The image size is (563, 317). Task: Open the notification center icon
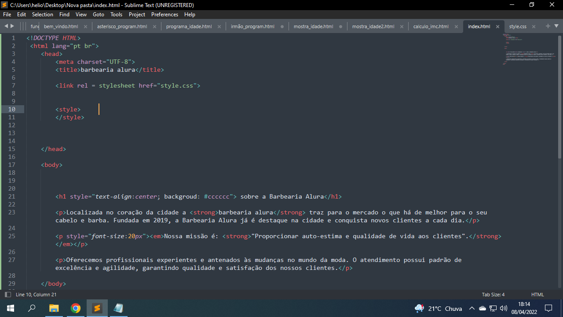[548, 308]
